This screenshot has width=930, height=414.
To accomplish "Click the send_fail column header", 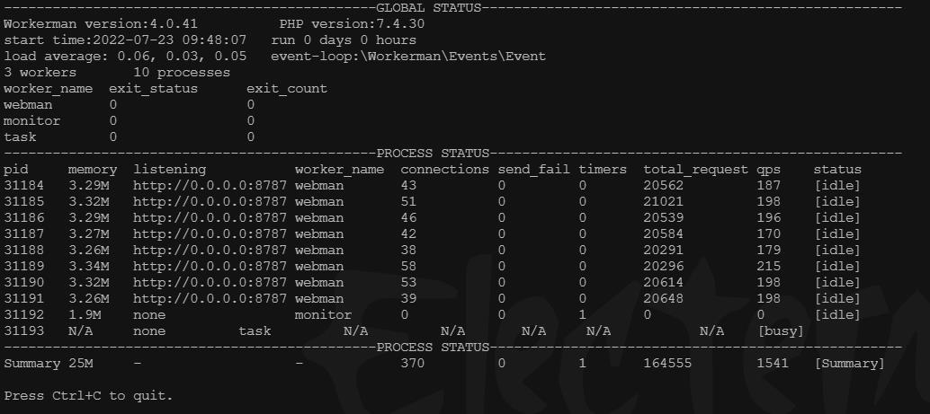I will tap(533, 170).
